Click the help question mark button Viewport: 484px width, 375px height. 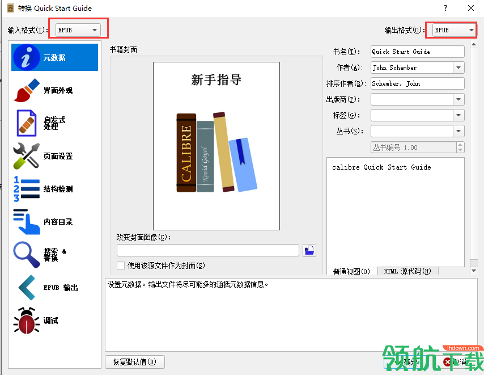[445, 8]
